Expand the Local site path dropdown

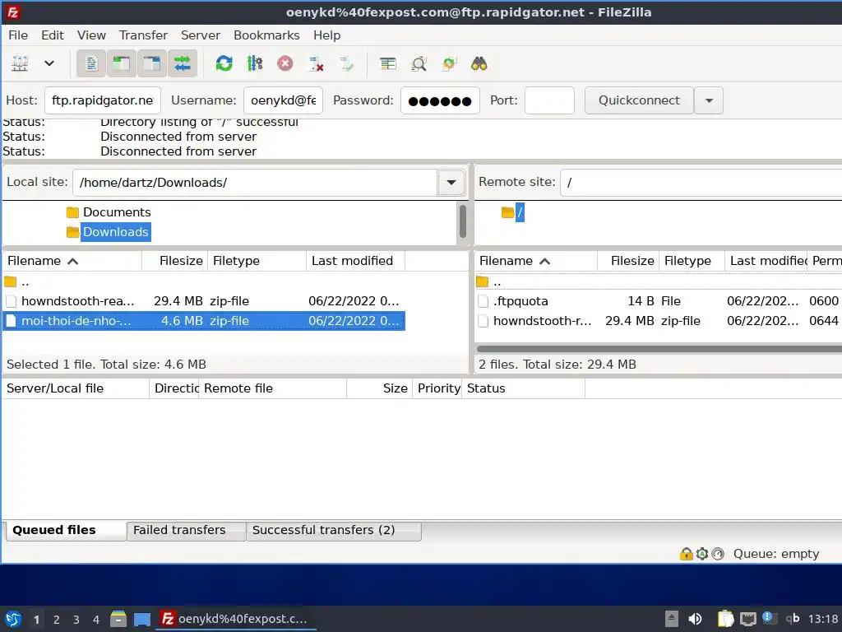click(x=451, y=183)
